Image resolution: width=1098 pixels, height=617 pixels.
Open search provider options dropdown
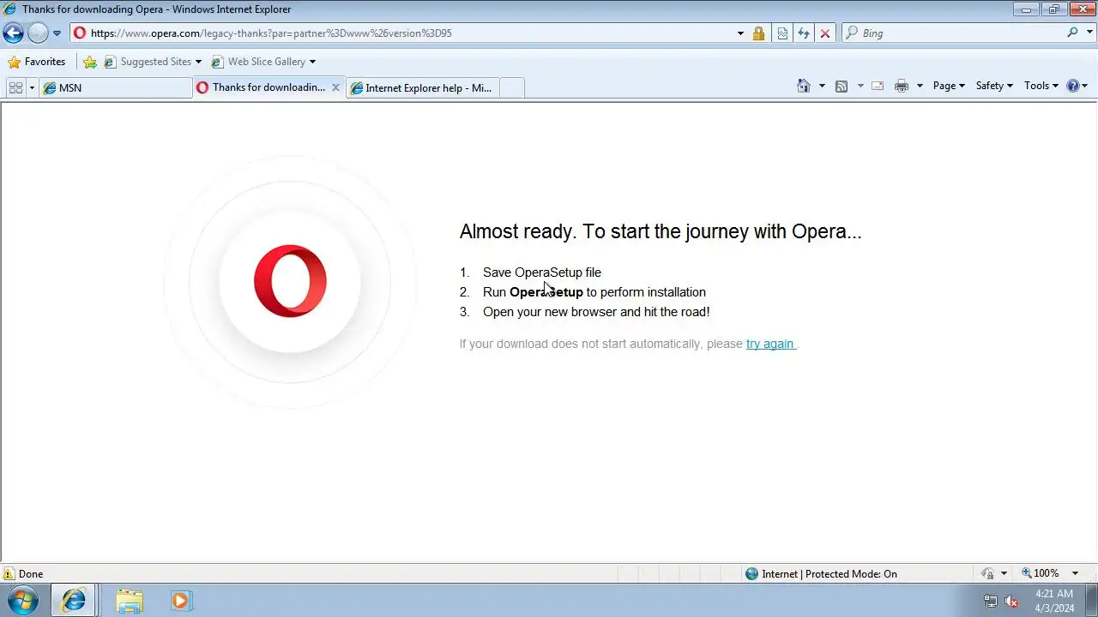(x=1089, y=33)
